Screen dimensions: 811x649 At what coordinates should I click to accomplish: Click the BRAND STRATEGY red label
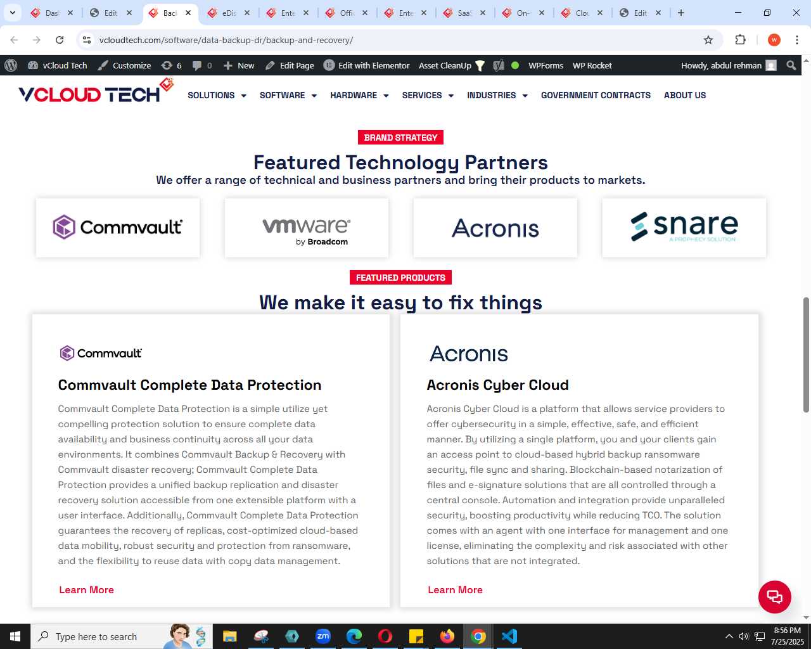pyautogui.click(x=400, y=138)
